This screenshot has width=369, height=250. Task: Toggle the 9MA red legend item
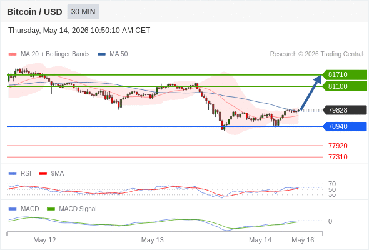click(x=51, y=173)
